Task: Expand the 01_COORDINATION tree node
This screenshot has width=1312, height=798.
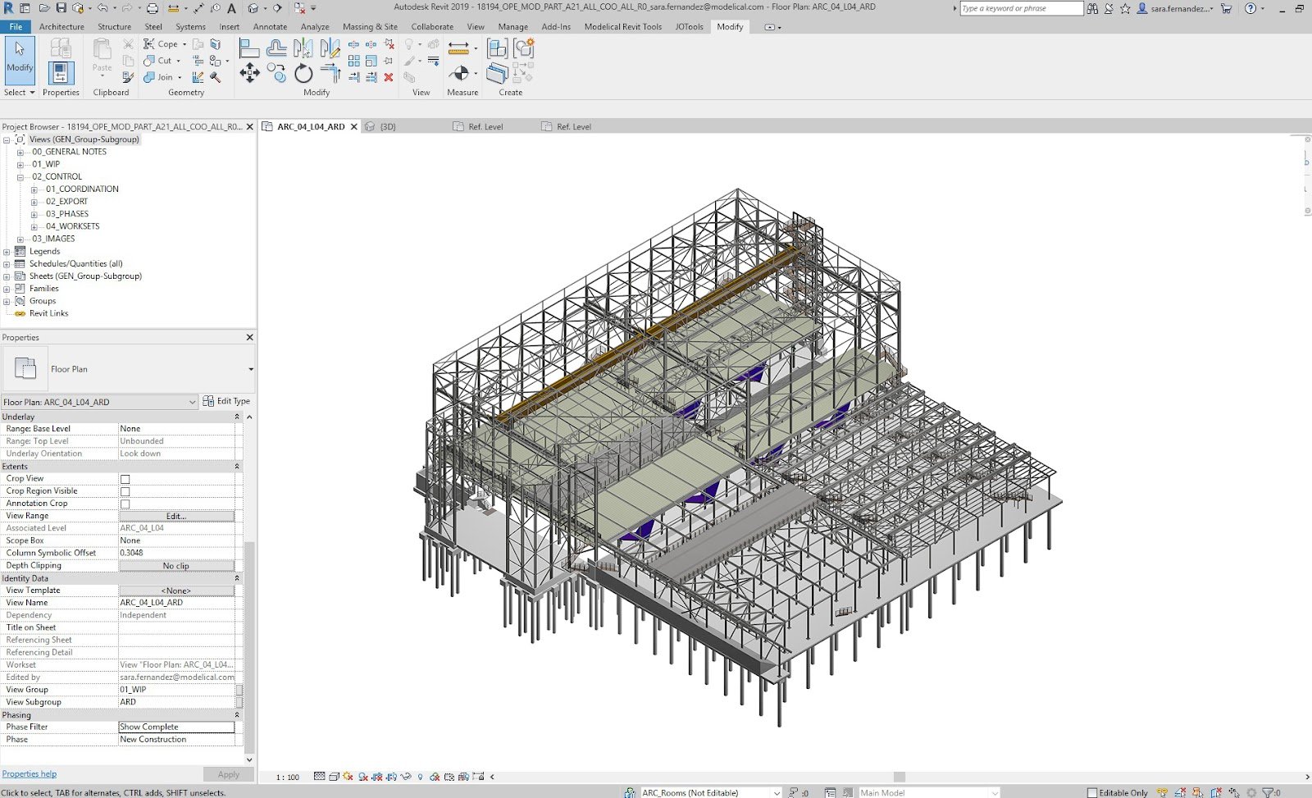Action: point(34,189)
